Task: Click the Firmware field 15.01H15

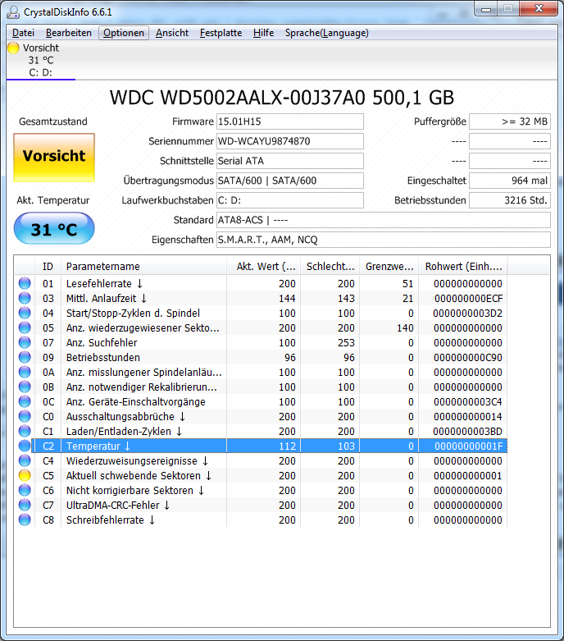Action: click(x=290, y=121)
